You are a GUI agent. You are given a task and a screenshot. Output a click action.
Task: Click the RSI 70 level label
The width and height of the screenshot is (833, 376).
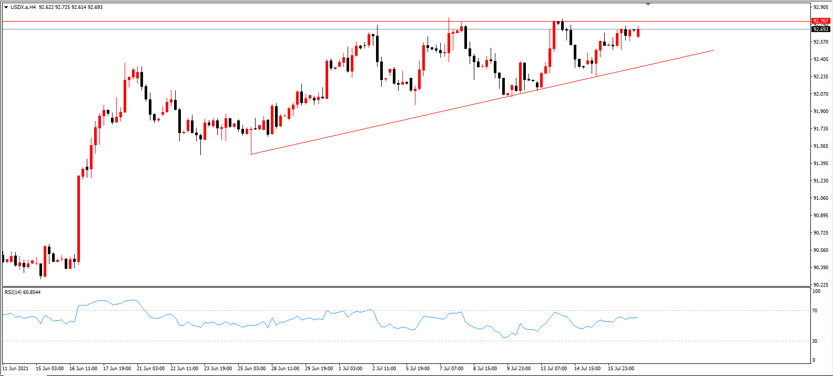815,311
